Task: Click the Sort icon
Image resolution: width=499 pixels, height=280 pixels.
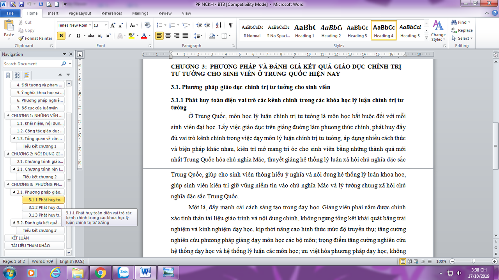Action: [x=219, y=25]
